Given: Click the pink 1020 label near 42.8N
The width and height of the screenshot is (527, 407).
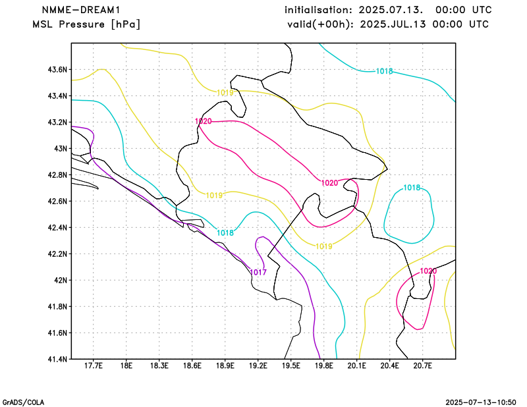Looking at the screenshot, I should click(x=329, y=183).
